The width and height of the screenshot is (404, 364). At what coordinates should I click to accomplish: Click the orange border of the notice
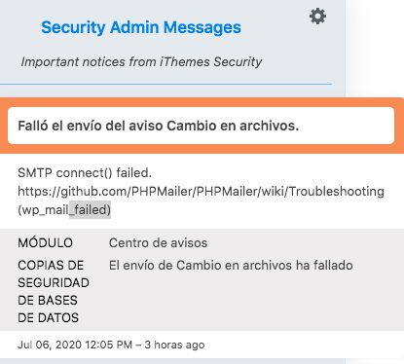[x=202, y=102]
